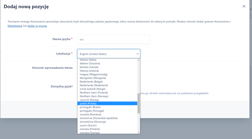252x139 pixels.
Task: Click the dropdown list scrollbar thumb
Action: (139, 103)
